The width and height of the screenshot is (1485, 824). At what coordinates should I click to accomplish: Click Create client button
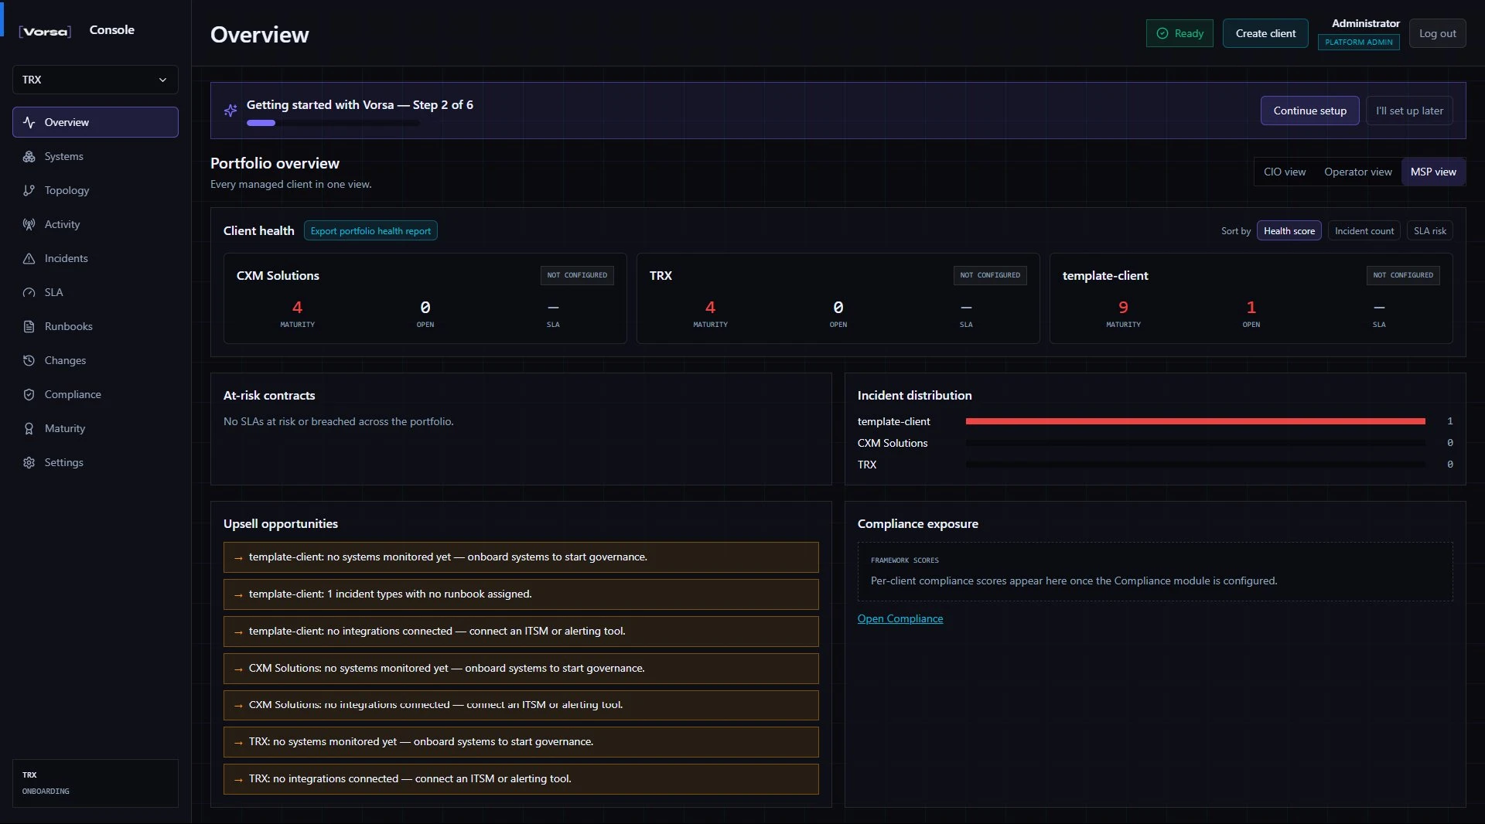point(1265,33)
